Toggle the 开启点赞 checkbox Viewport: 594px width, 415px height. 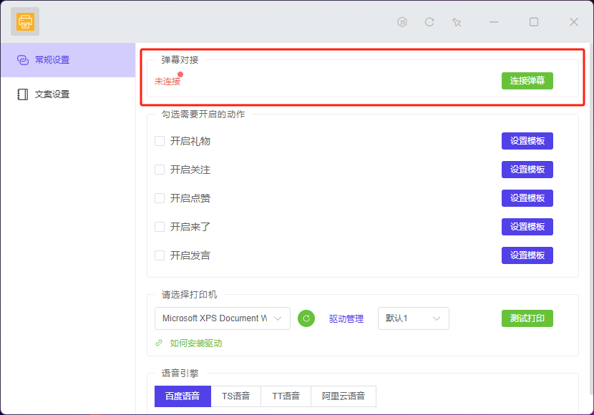point(160,198)
